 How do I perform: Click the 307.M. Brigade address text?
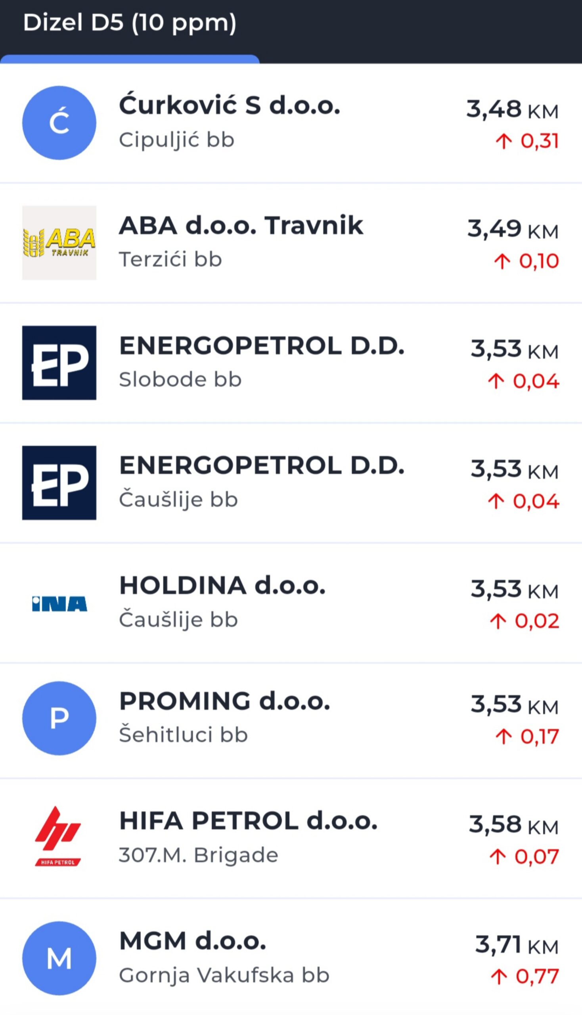198,855
